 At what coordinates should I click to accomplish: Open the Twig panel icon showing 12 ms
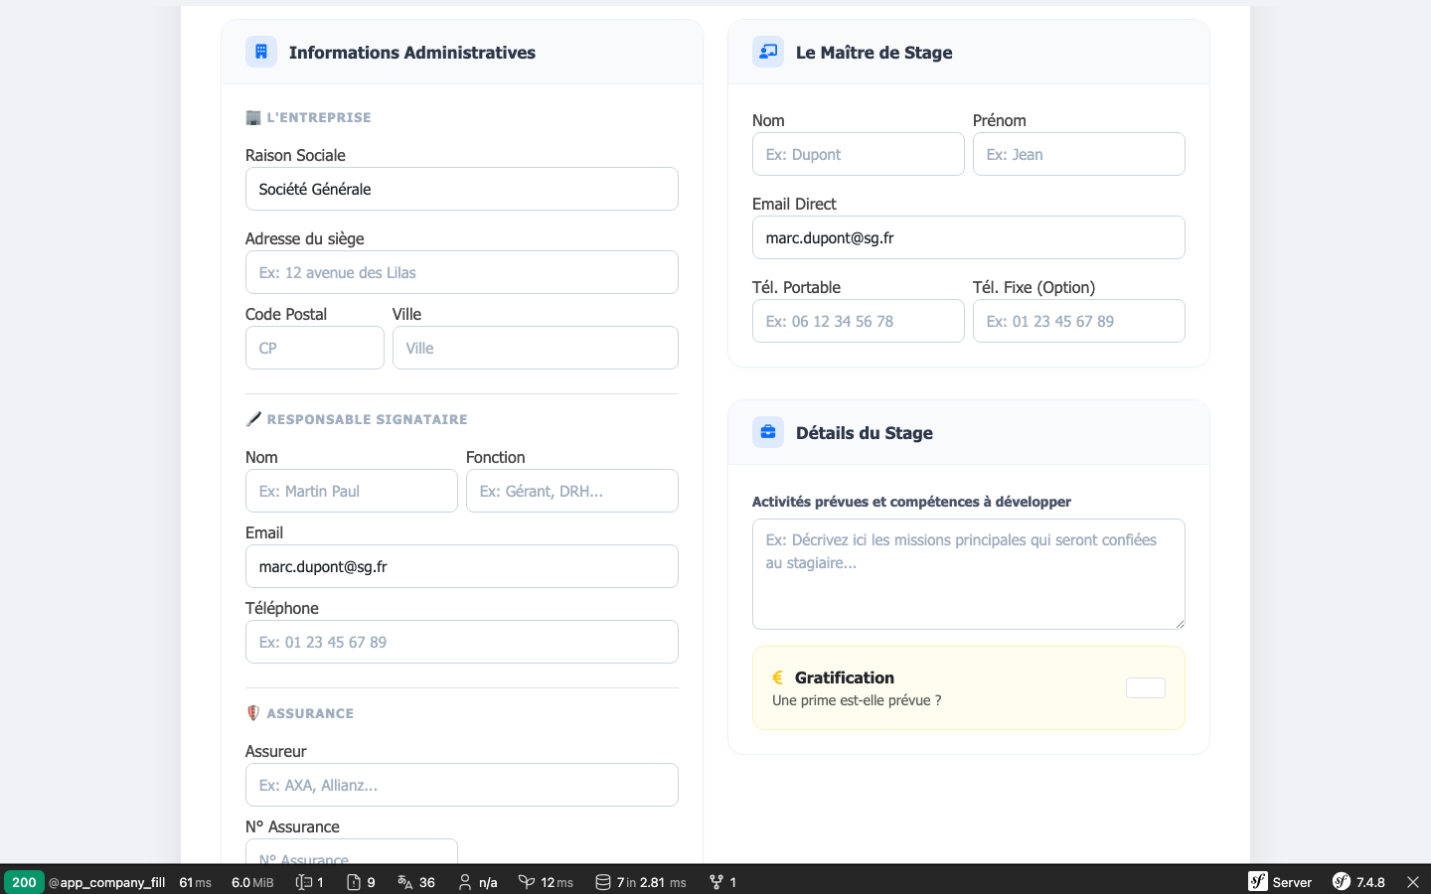[x=546, y=882]
